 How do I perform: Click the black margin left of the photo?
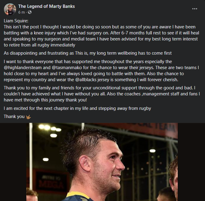[13, 162]
